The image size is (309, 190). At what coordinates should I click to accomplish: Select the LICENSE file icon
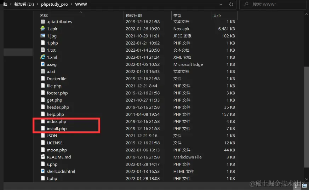point(43,143)
